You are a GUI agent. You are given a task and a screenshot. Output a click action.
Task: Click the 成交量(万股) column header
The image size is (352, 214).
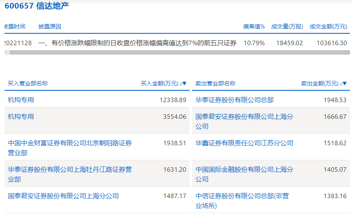[x=287, y=26]
